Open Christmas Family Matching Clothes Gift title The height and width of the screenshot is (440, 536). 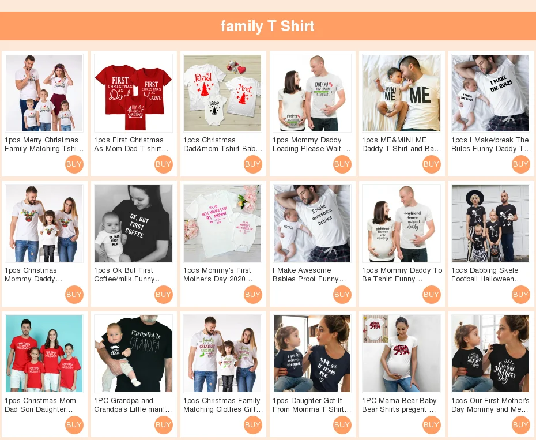tap(223, 405)
